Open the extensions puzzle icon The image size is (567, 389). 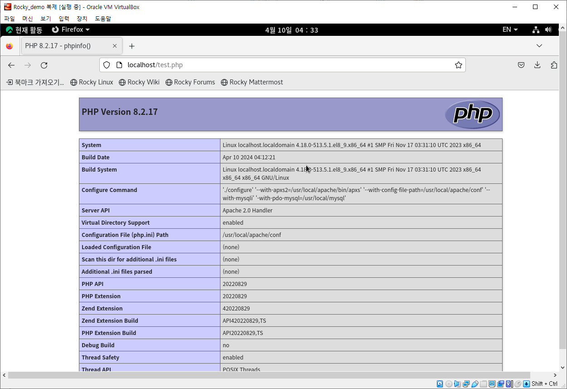(x=554, y=65)
